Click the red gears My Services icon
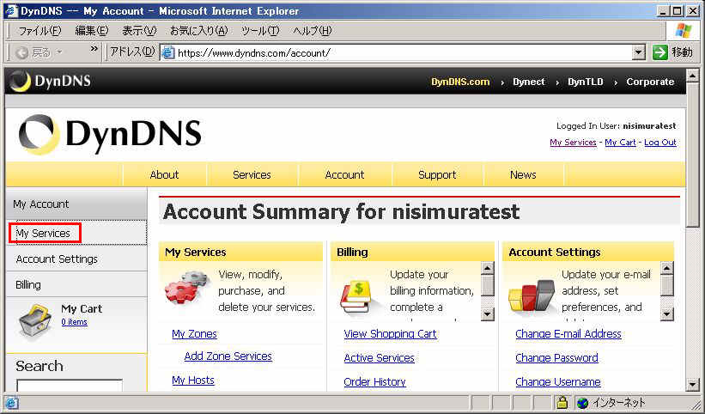705x414 pixels. click(187, 289)
